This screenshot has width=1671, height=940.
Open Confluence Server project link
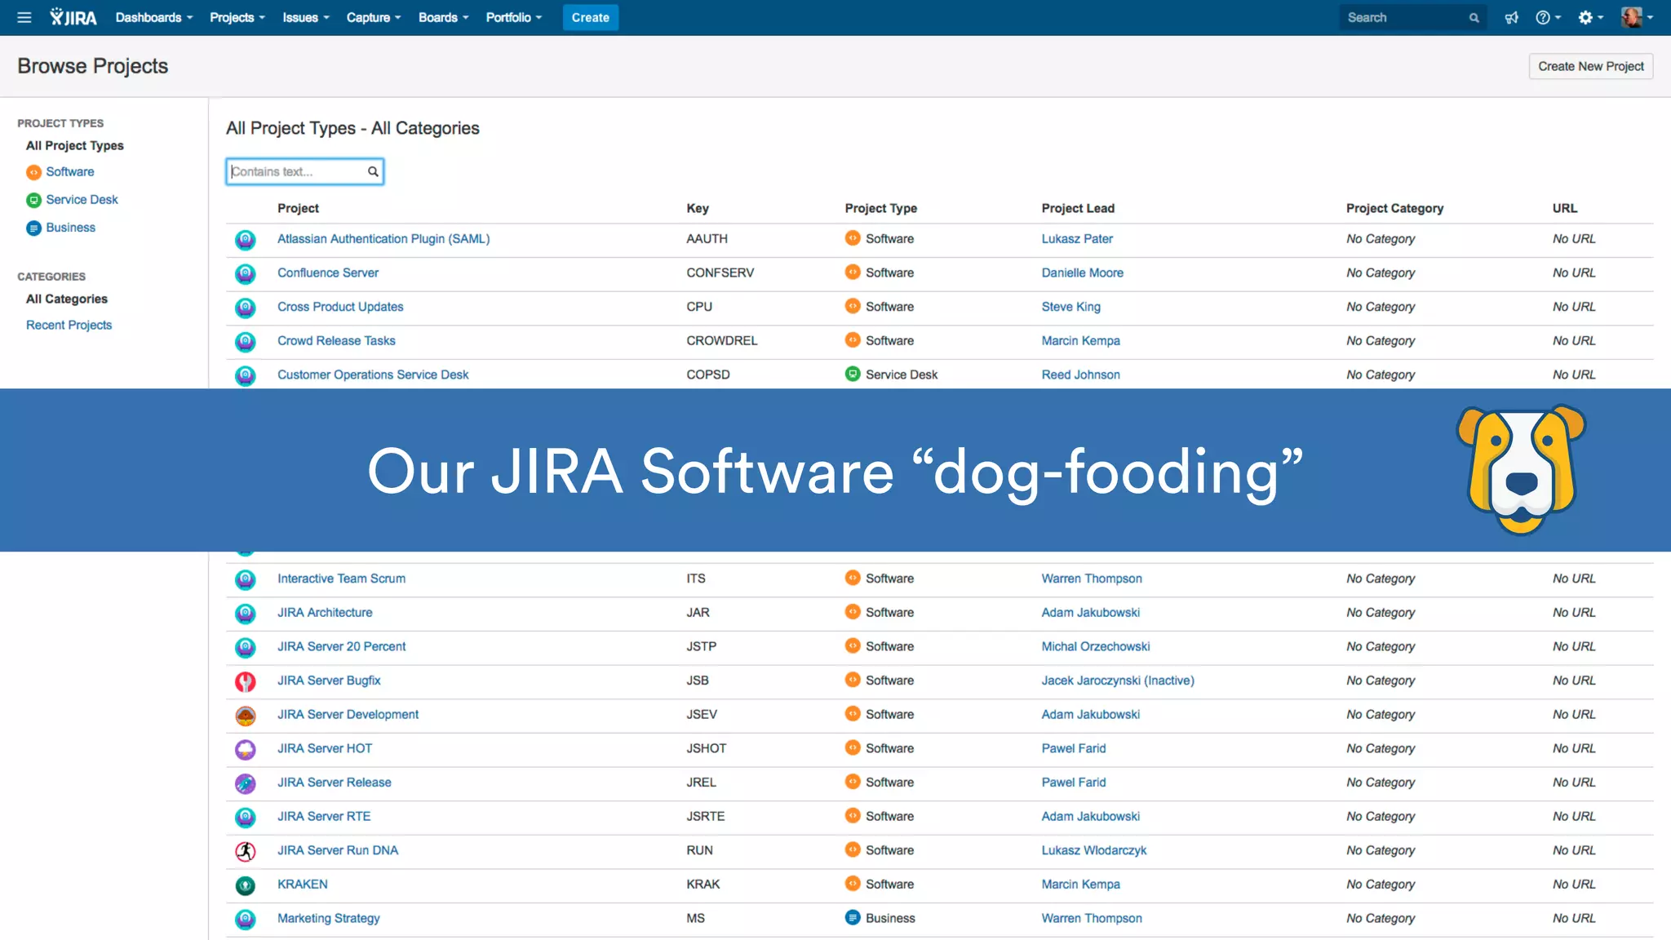tap(328, 273)
